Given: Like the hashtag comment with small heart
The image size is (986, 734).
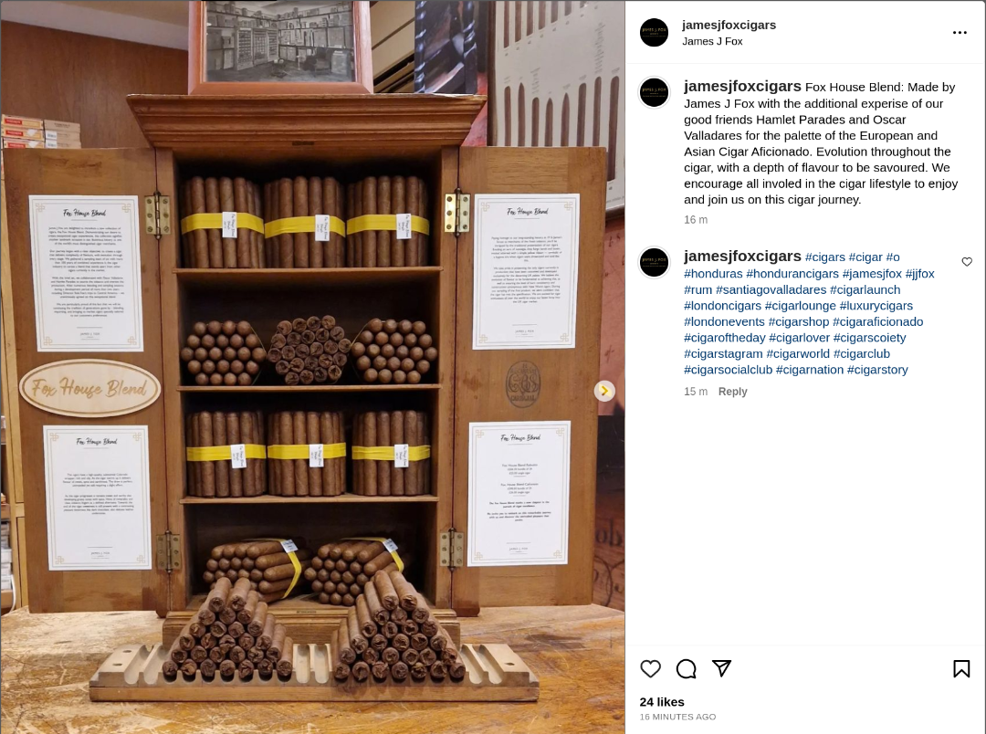Looking at the screenshot, I should tap(967, 262).
